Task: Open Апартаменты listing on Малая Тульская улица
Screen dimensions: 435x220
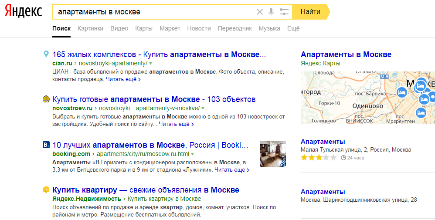Action: pyautogui.click(x=323, y=142)
